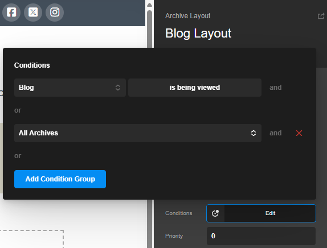Click the conditions icon next to Edit

pos(215,213)
